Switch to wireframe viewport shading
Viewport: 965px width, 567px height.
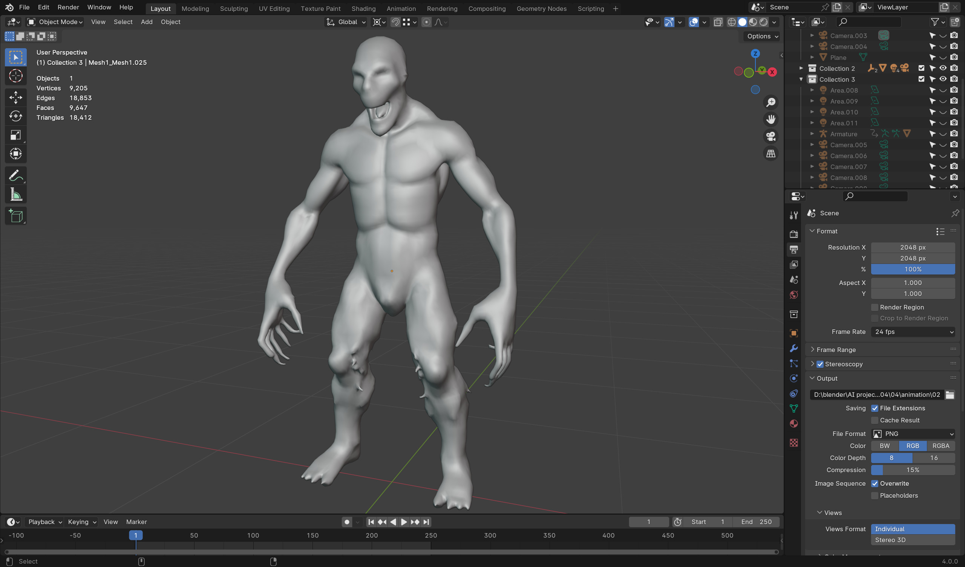[731, 22]
